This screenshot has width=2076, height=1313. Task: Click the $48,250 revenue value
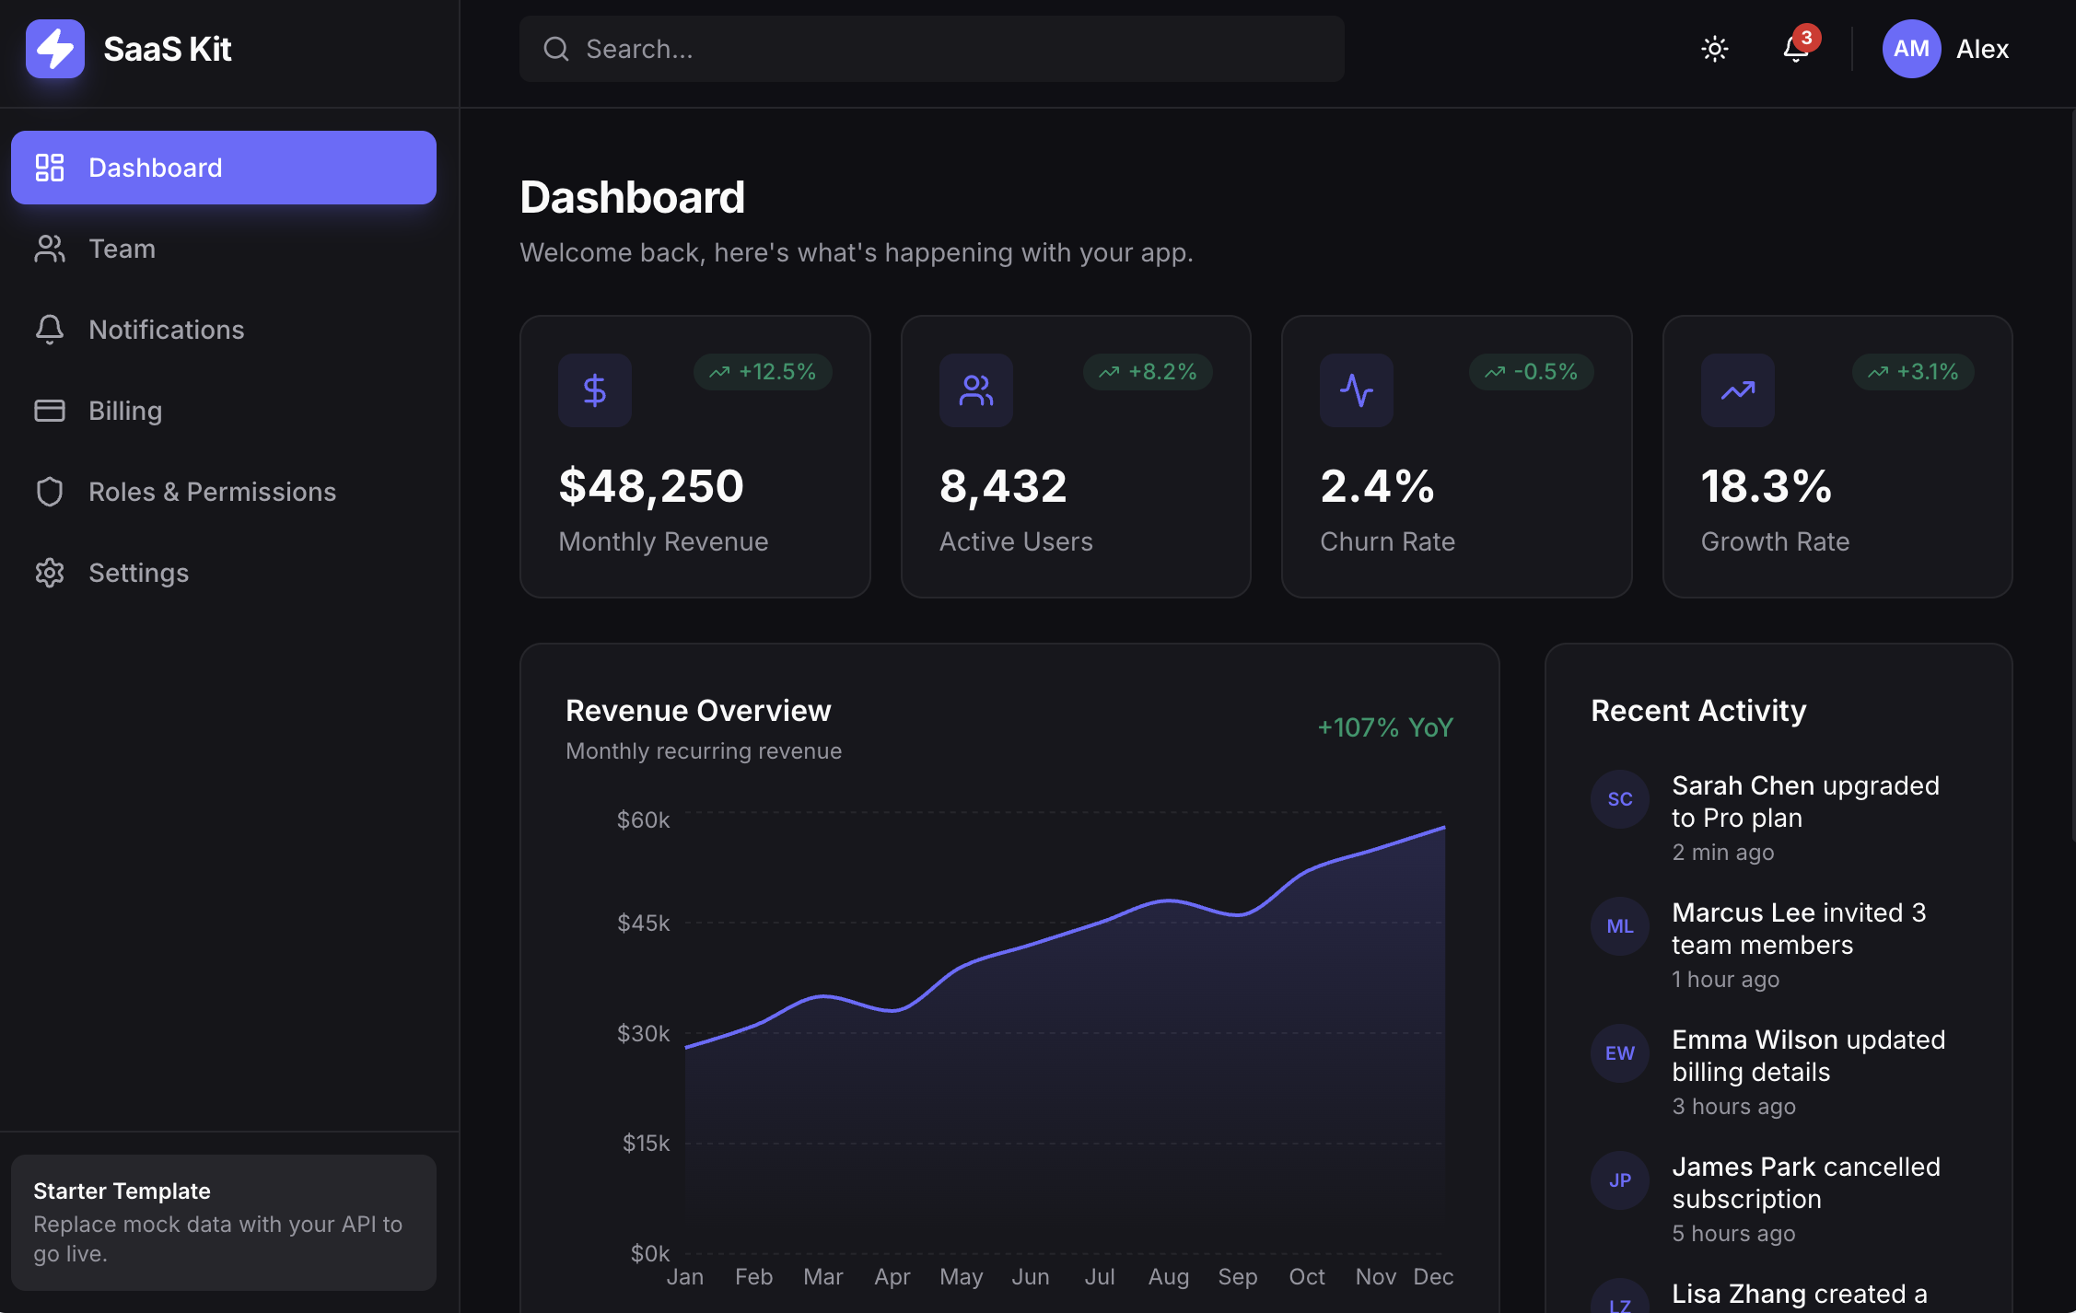[x=651, y=486]
